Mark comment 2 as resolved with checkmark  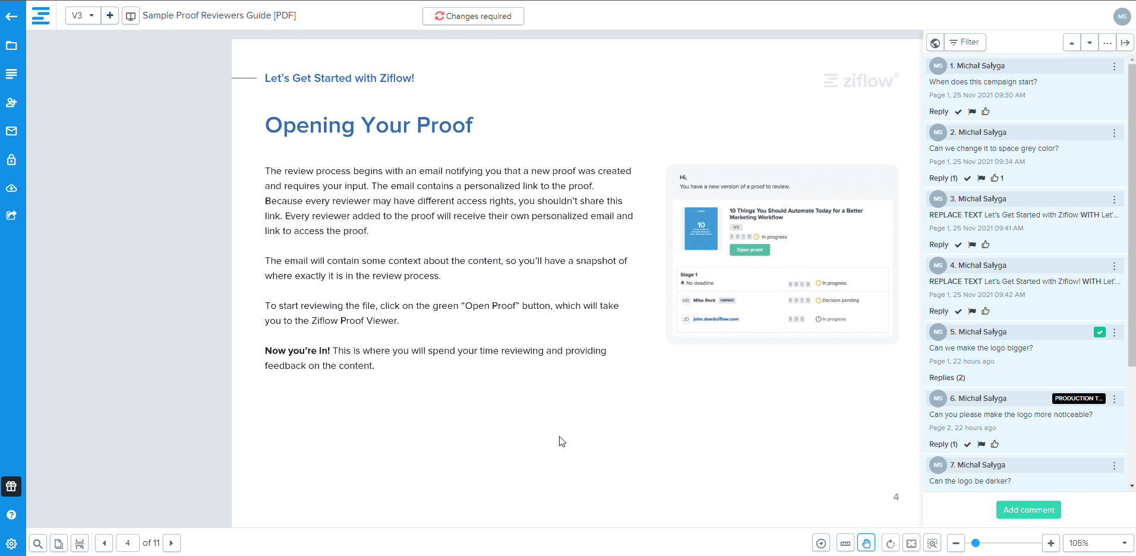[967, 178]
